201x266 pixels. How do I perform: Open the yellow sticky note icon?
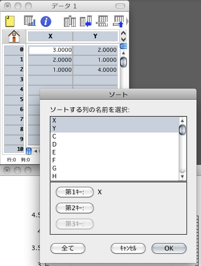point(10,21)
